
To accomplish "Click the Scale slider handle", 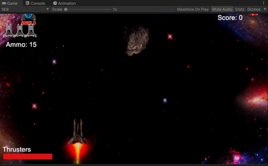I will [66, 9].
